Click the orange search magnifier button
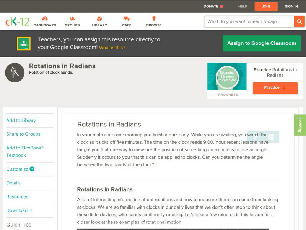 click(x=299, y=21)
